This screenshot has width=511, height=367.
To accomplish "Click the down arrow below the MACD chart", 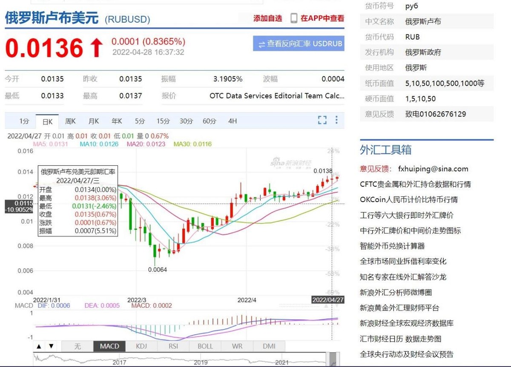I will (51, 346).
